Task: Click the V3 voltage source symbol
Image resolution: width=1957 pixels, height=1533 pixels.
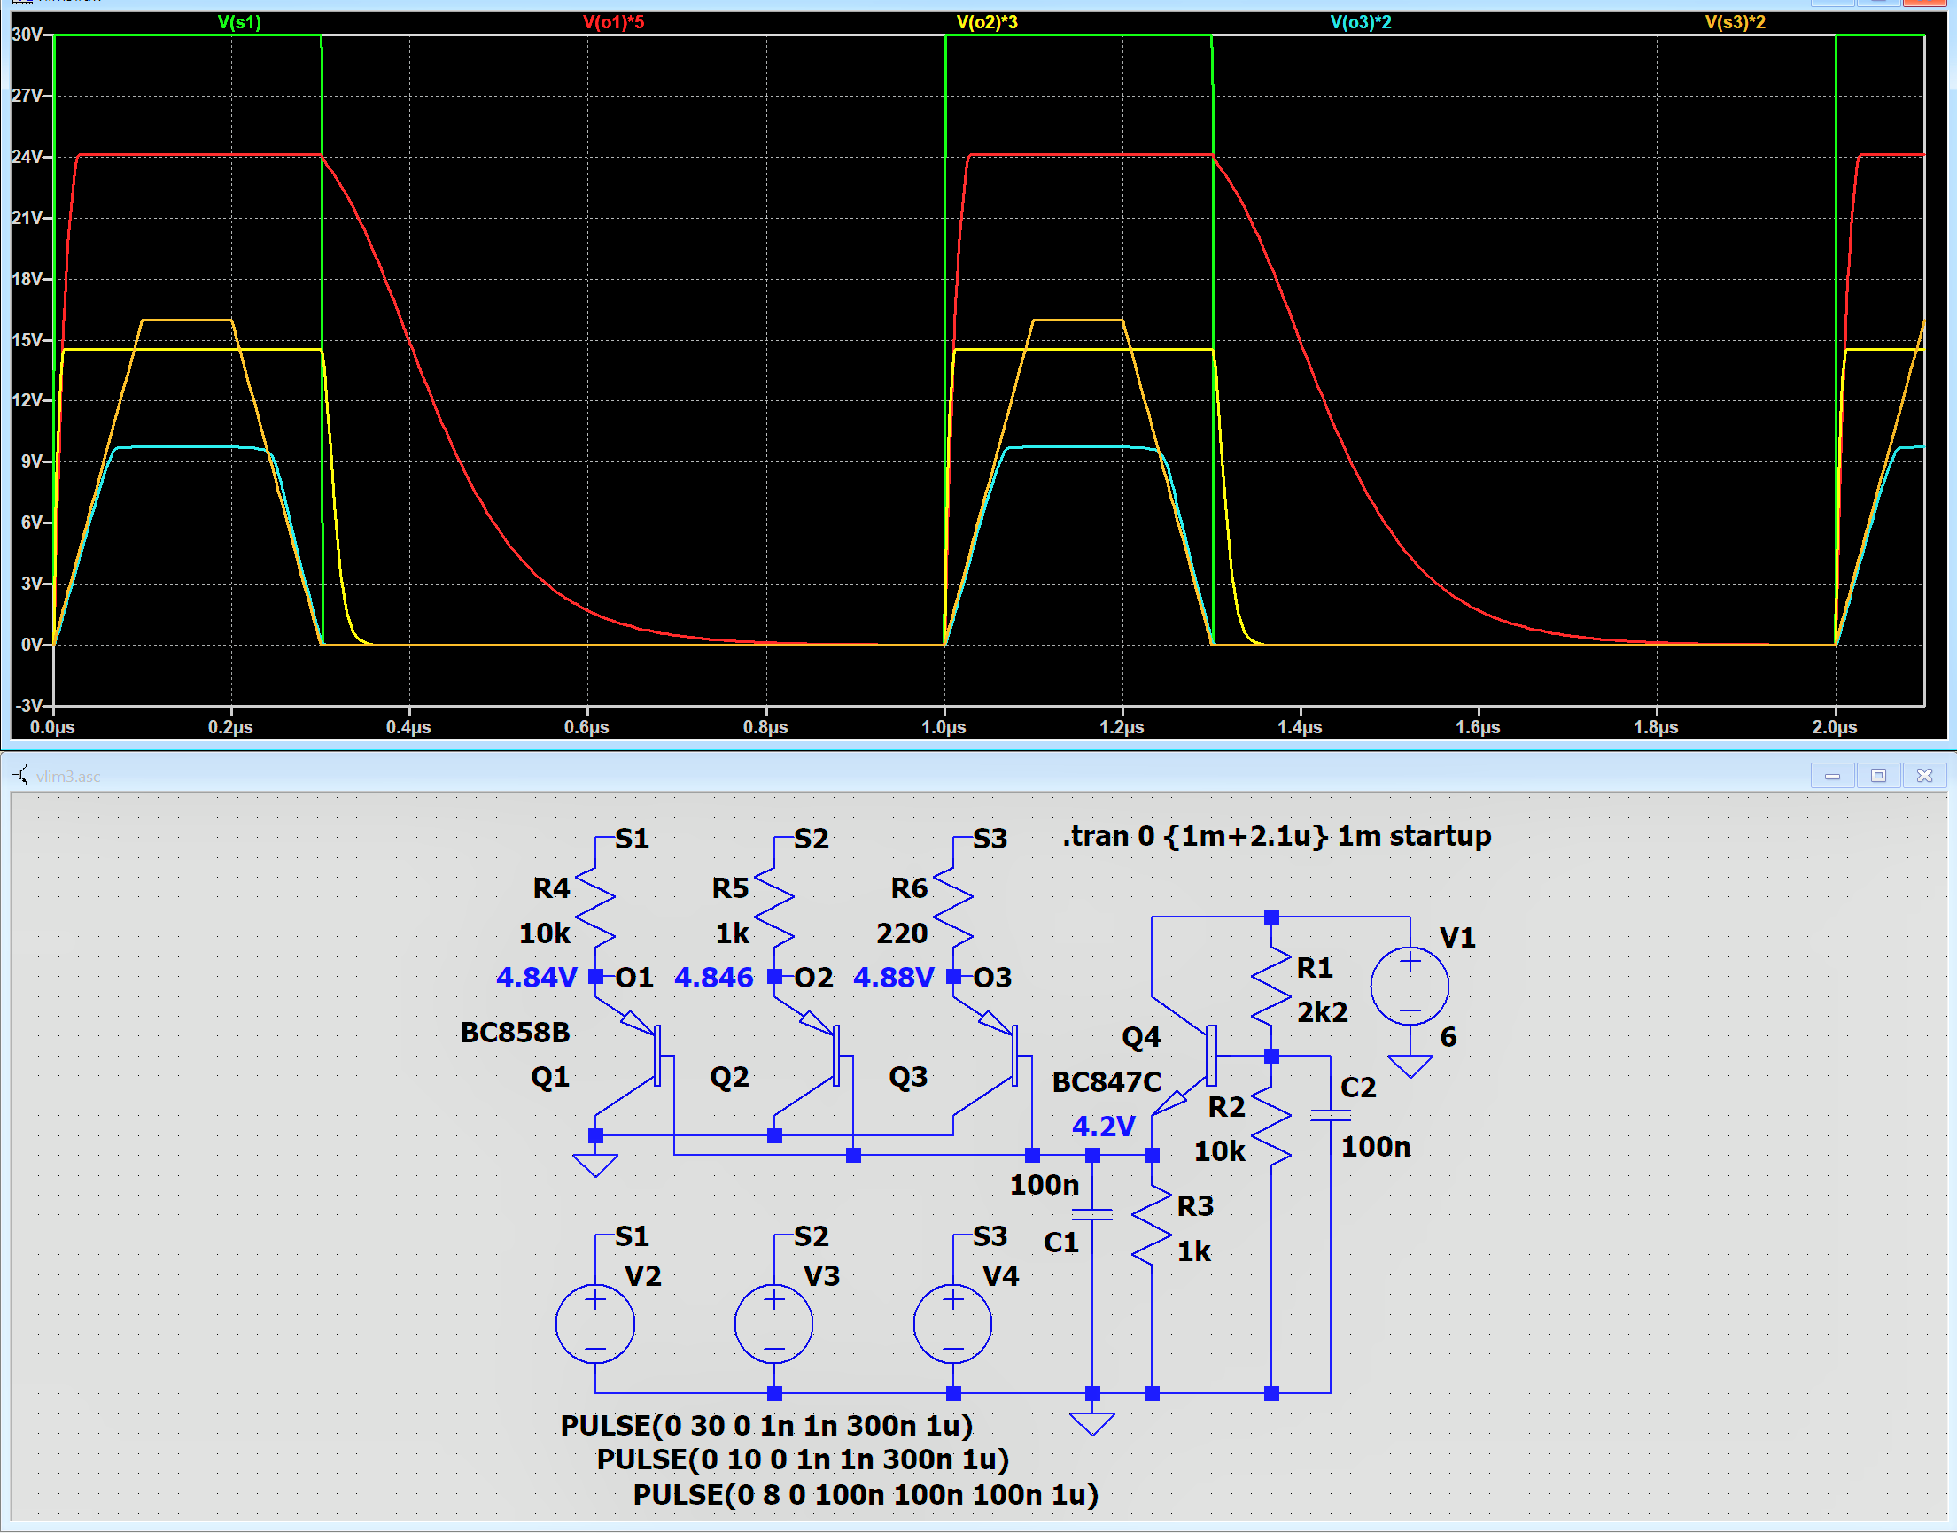Action: pyautogui.click(x=773, y=1324)
